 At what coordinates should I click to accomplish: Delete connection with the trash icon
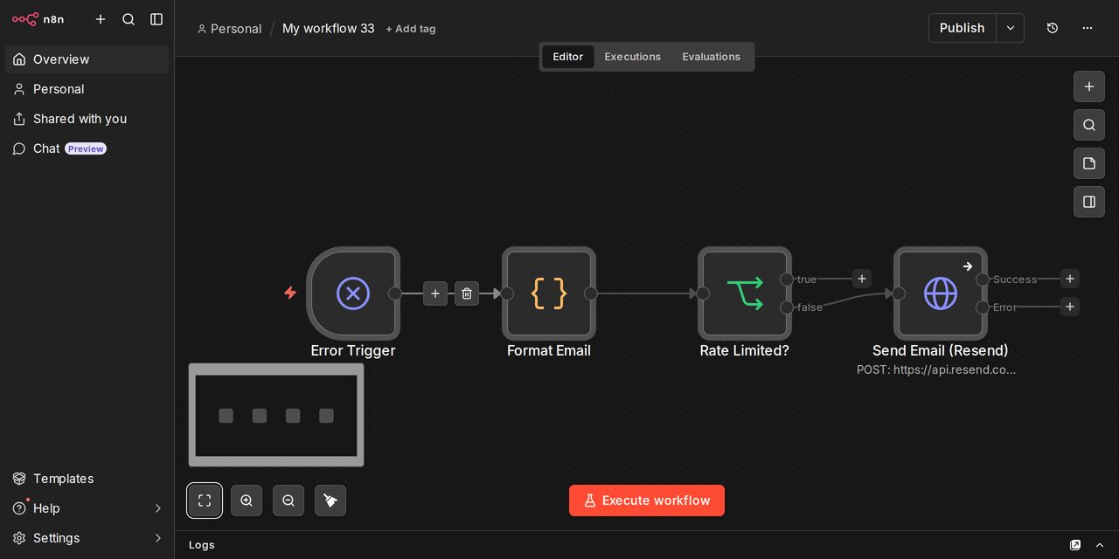coord(467,293)
